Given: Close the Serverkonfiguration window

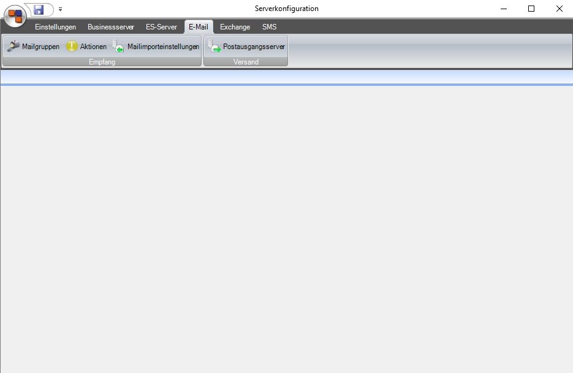Looking at the screenshot, I should pyautogui.click(x=559, y=9).
